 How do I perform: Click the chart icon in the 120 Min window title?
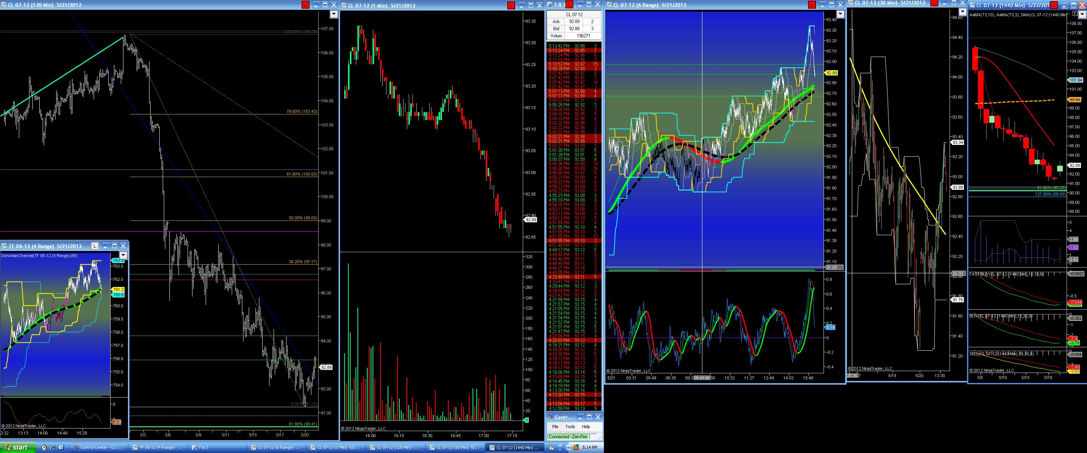tap(4, 5)
